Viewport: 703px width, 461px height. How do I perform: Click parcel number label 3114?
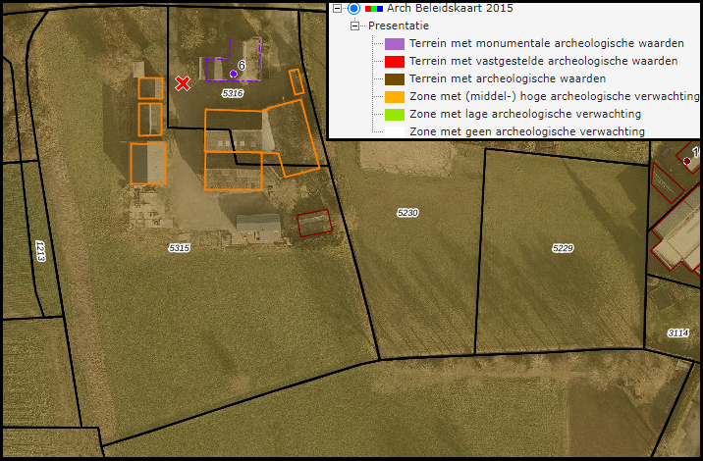677,333
